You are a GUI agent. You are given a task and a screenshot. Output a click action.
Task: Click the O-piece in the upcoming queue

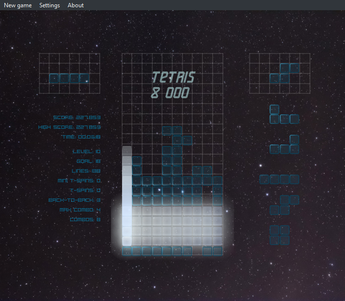(279, 235)
